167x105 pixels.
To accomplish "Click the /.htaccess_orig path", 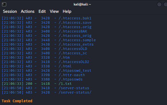I will click(75, 36).
